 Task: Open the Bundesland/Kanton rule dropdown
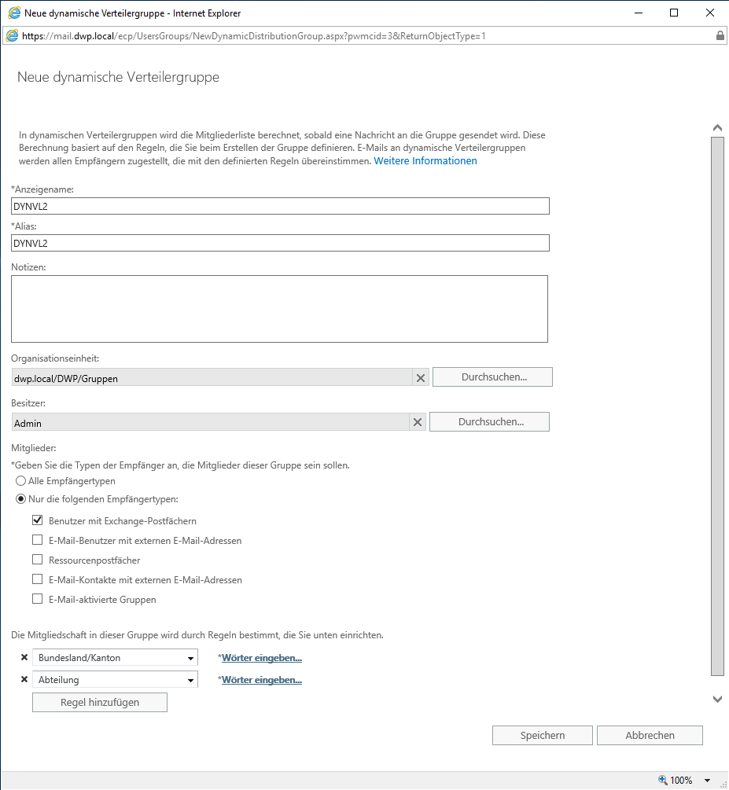tap(190, 658)
